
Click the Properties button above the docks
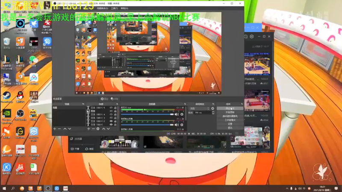(x=104, y=99)
